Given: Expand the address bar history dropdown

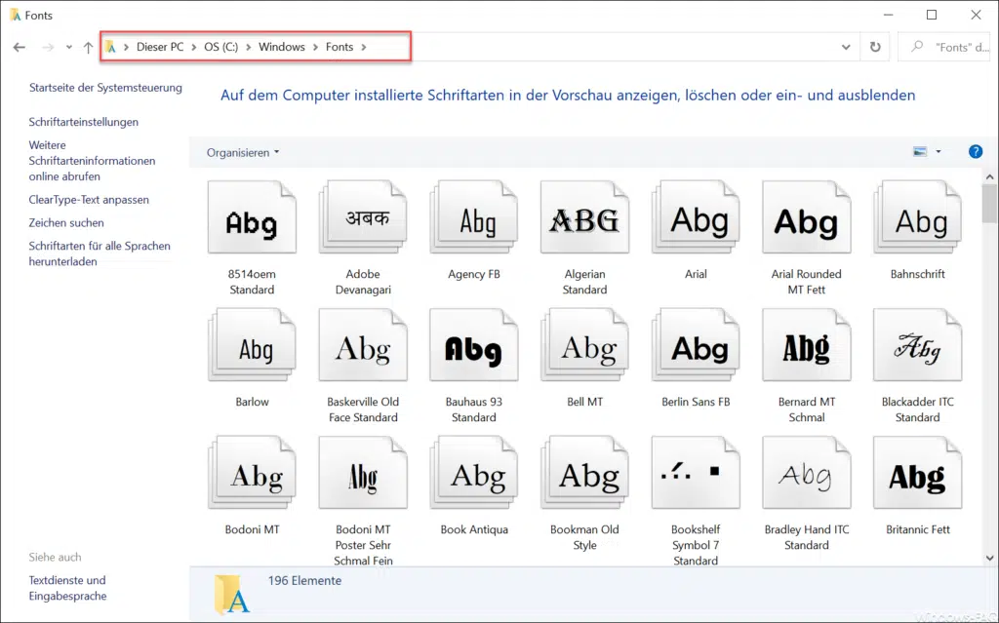Looking at the screenshot, I should pyautogui.click(x=845, y=47).
